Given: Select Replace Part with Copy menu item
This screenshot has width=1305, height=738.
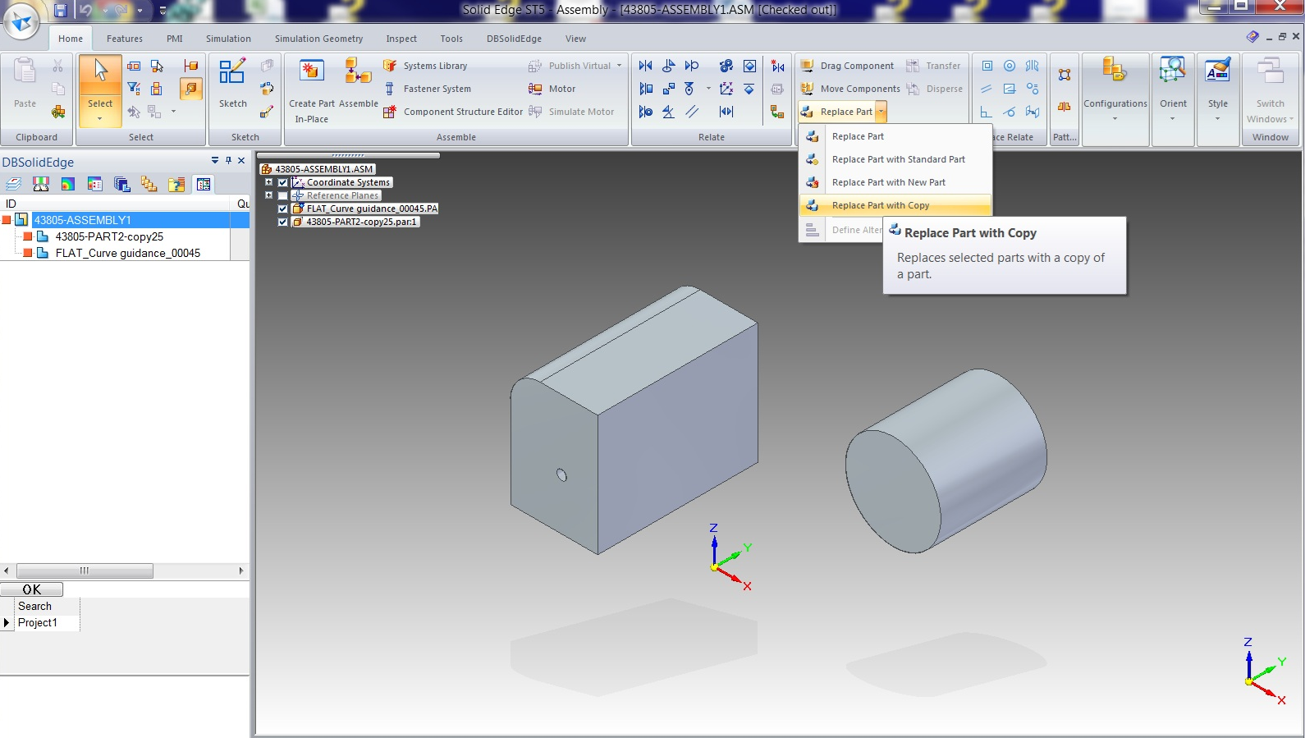Looking at the screenshot, I should tap(895, 205).
